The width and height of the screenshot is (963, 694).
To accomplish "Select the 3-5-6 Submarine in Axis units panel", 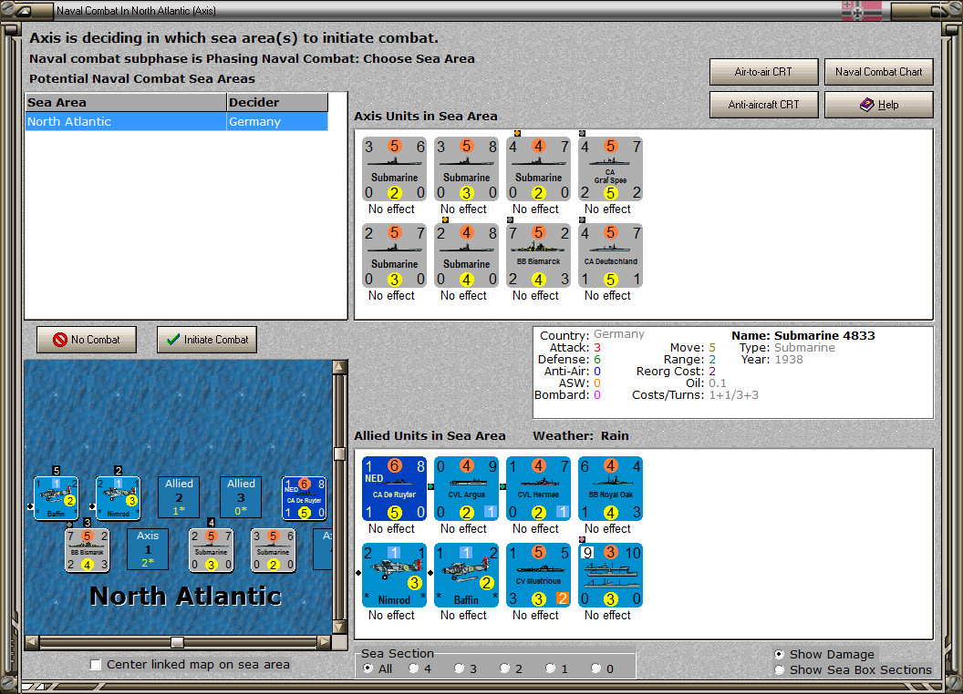I will point(394,169).
